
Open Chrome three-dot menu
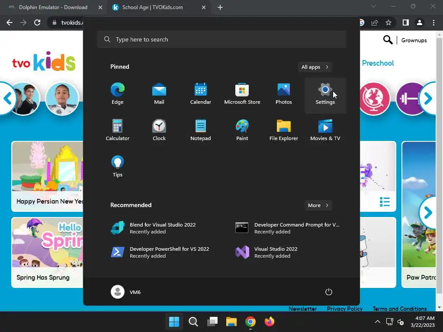pos(433,22)
